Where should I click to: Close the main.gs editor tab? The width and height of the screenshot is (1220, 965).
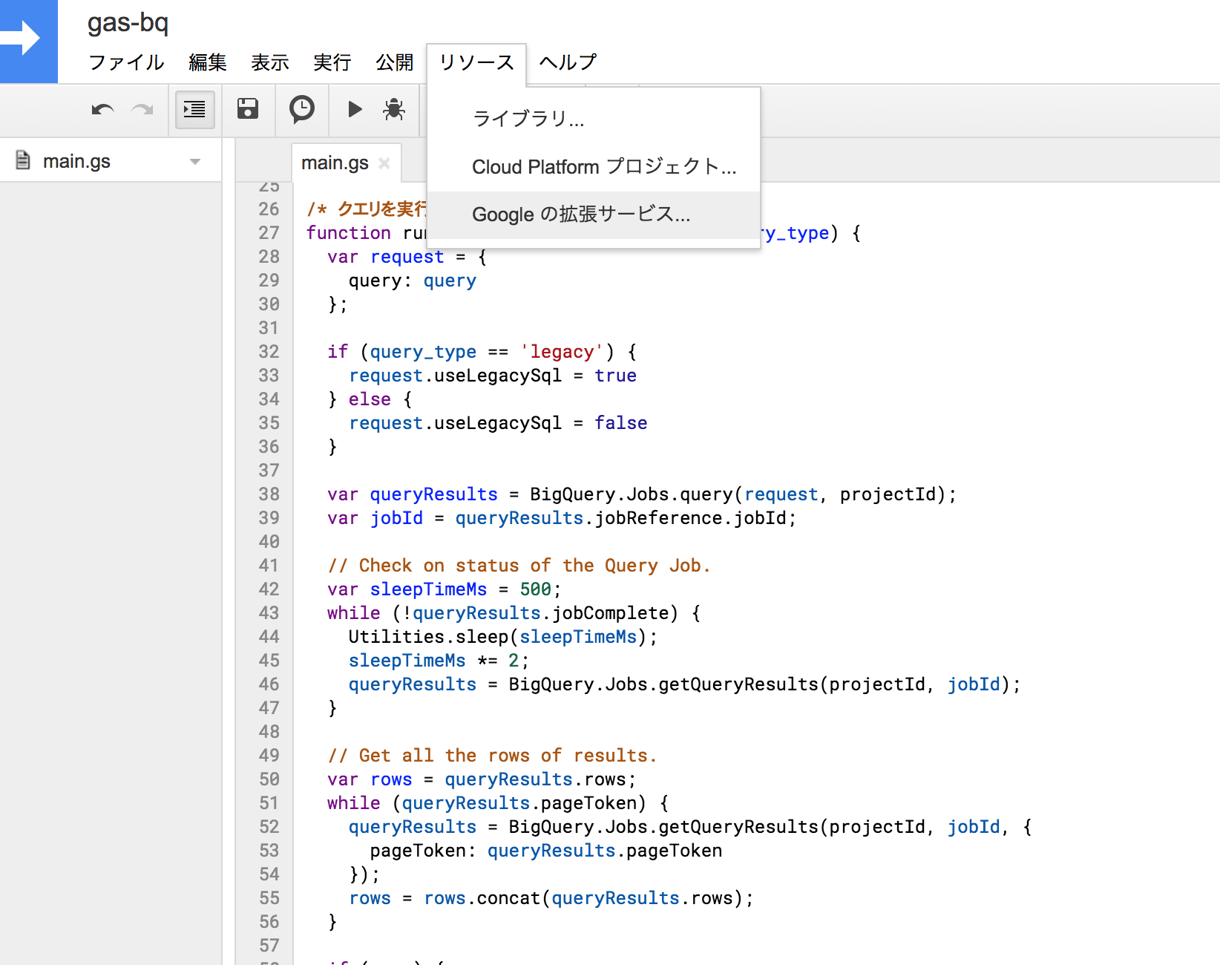click(x=384, y=163)
